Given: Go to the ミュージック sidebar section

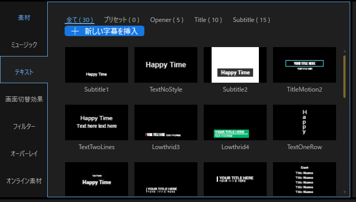Looking at the screenshot, I should click(24, 45).
